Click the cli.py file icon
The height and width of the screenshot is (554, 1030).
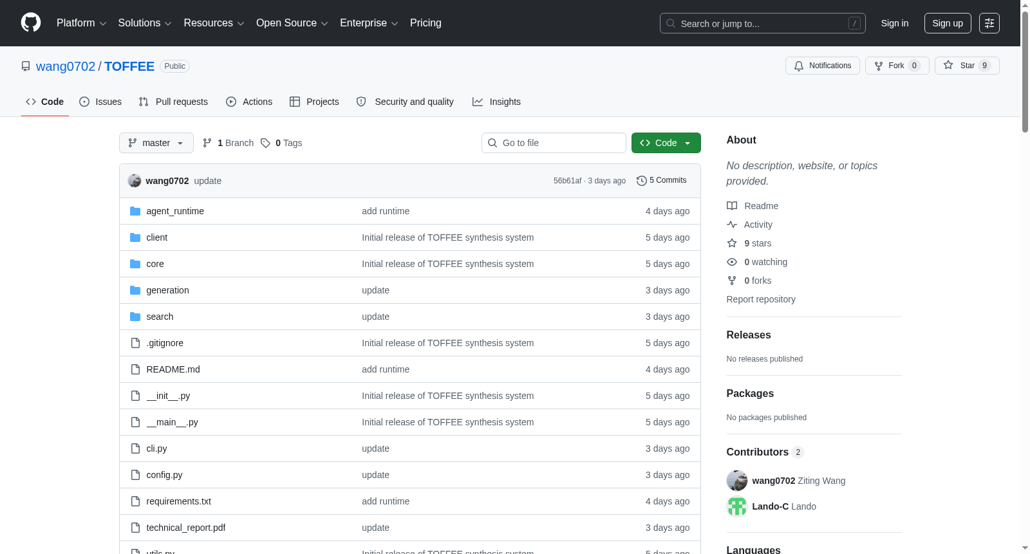135,448
